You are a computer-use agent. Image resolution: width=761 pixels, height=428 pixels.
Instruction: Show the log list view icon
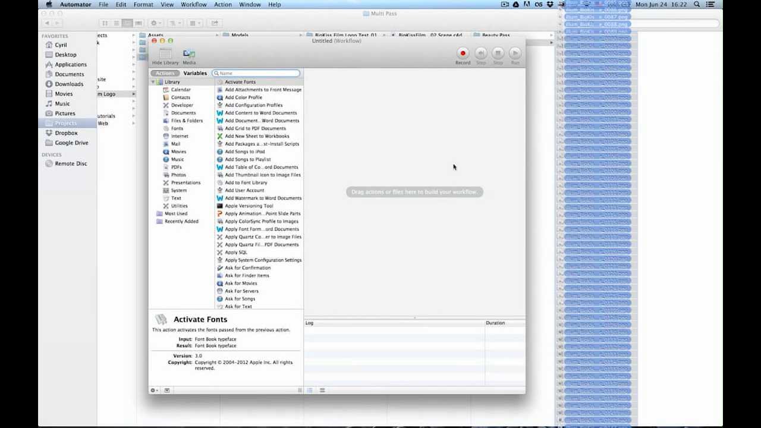tap(310, 391)
